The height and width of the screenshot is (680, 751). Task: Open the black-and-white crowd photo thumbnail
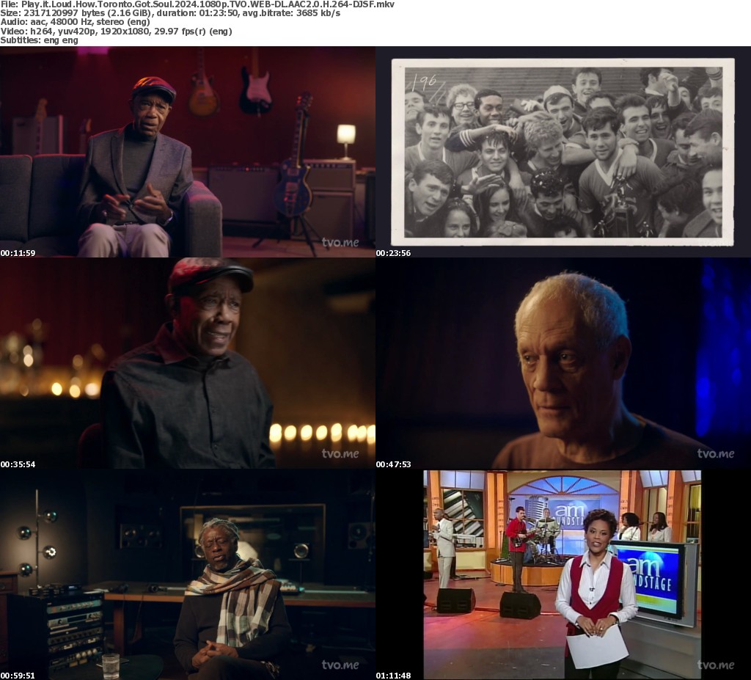coord(563,152)
